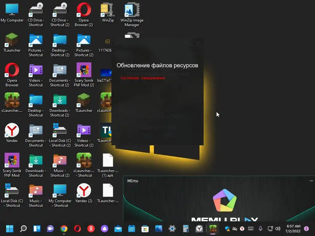Open the Calendar app in taskbar

click(132, 229)
